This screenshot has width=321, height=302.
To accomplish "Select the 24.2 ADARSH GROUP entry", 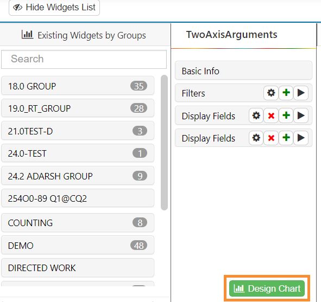I will coord(78,176).
